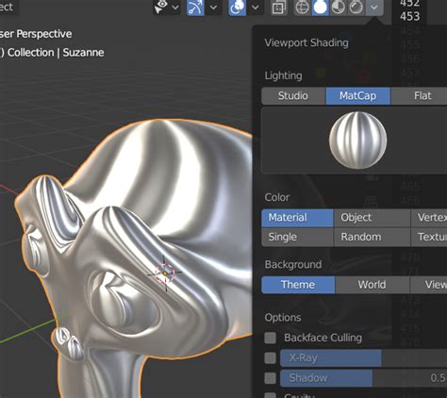The height and width of the screenshot is (398, 447).
Task: Switch to Wireframe shading mode
Action: click(303, 7)
